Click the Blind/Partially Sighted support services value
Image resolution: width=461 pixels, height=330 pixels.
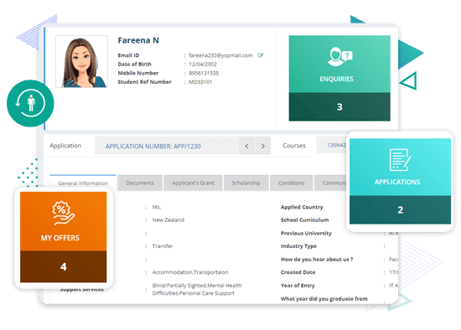coord(197,289)
